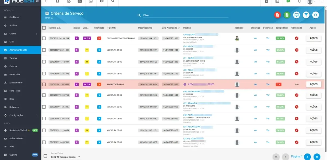Select order 001325104113014563 checkbox
This screenshot has height=160, width=327.
click(44, 84)
